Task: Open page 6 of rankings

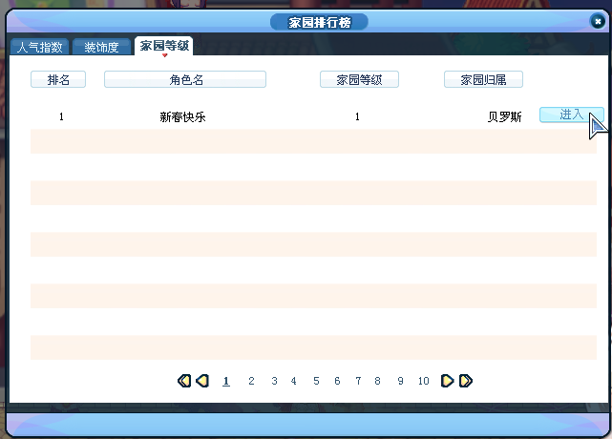Action: point(337,381)
